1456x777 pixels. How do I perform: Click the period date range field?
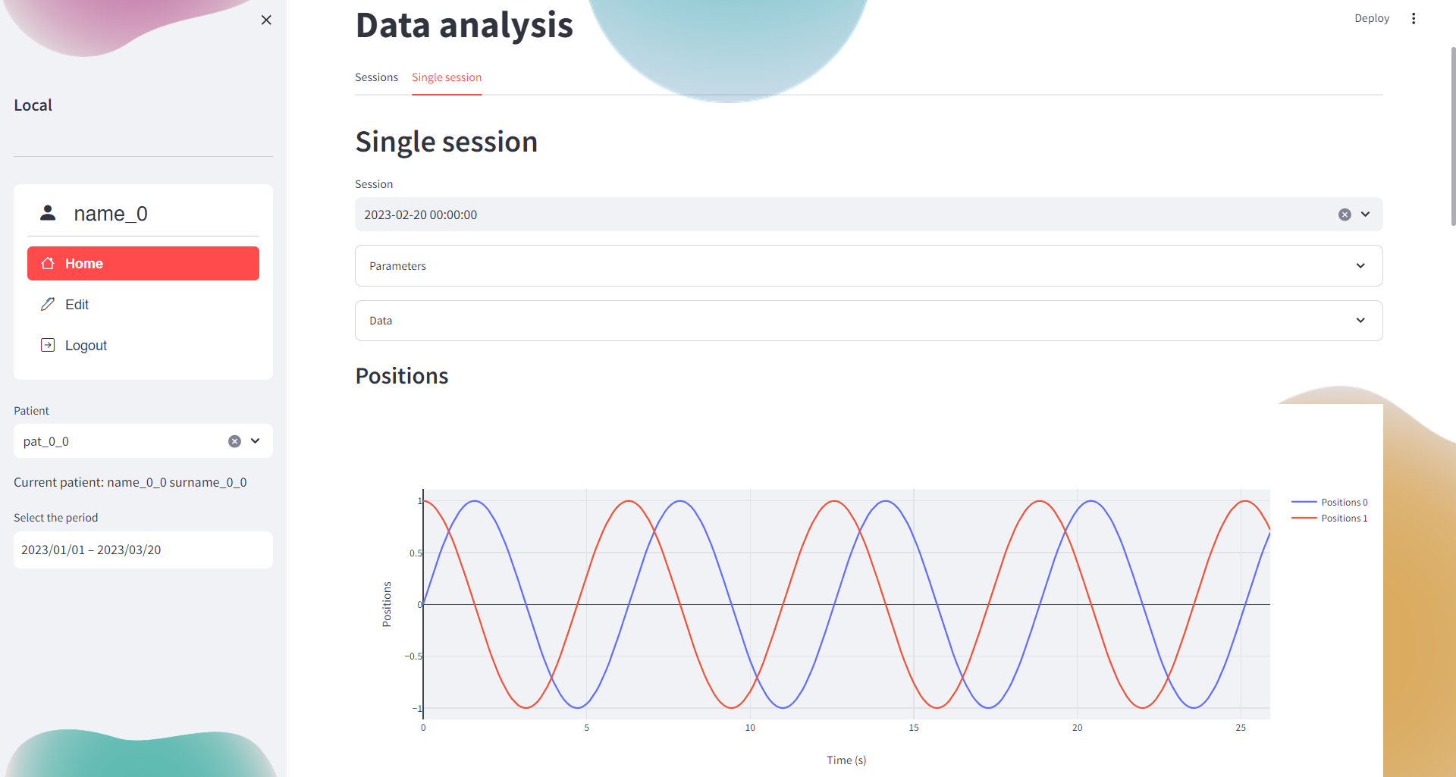(143, 550)
